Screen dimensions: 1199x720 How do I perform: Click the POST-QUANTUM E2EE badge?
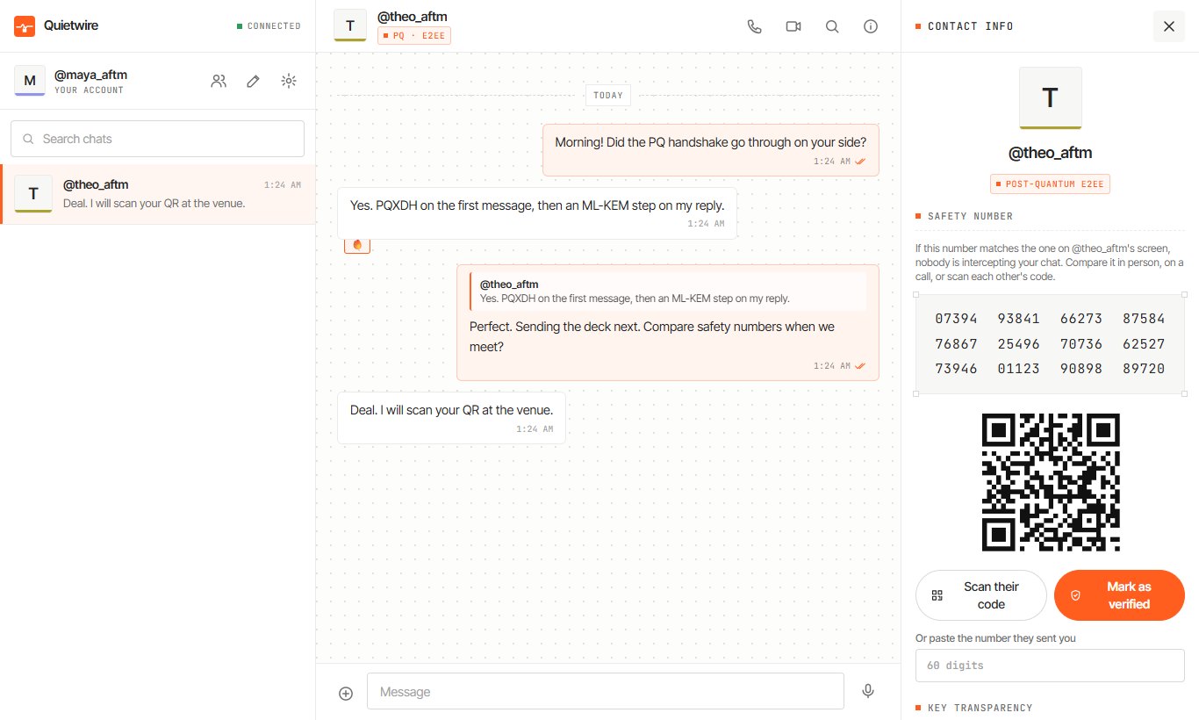[1050, 184]
